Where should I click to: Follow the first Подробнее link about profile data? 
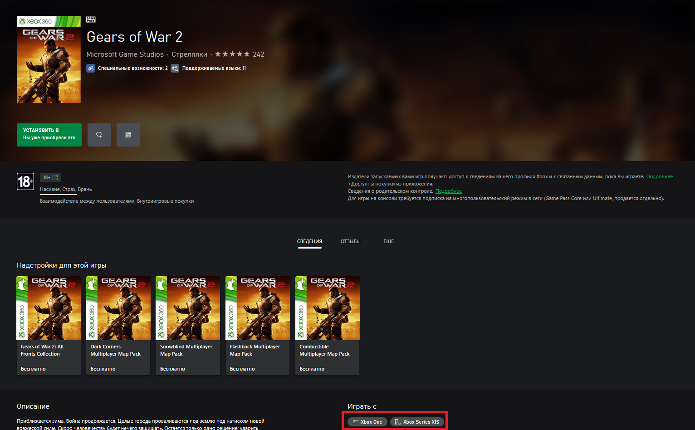click(659, 176)
